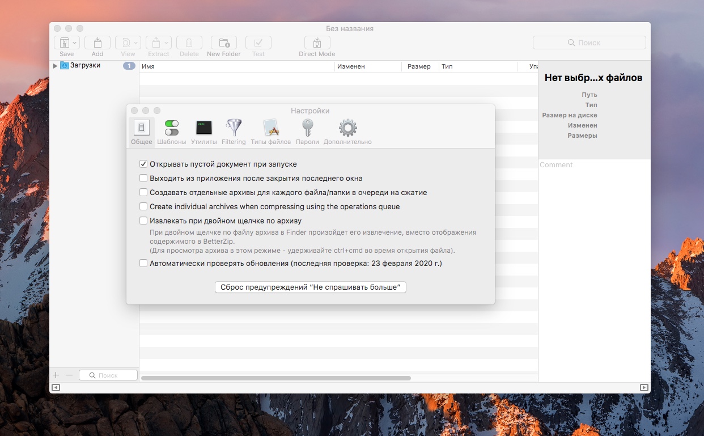Open the Save button dropdown arrow
Viewport: 704px width, 436px height.
point(75,43)
